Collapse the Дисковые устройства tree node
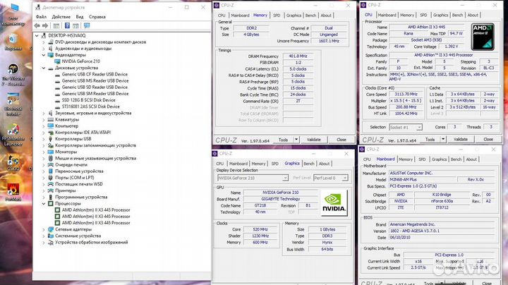The image size is (508, 285). coord(44,68)
